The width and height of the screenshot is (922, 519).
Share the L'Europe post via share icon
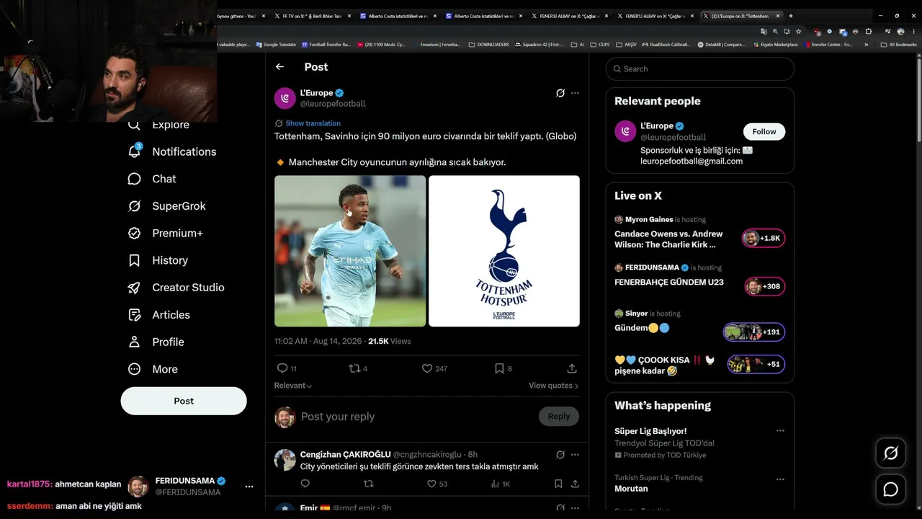click(572, 368)
